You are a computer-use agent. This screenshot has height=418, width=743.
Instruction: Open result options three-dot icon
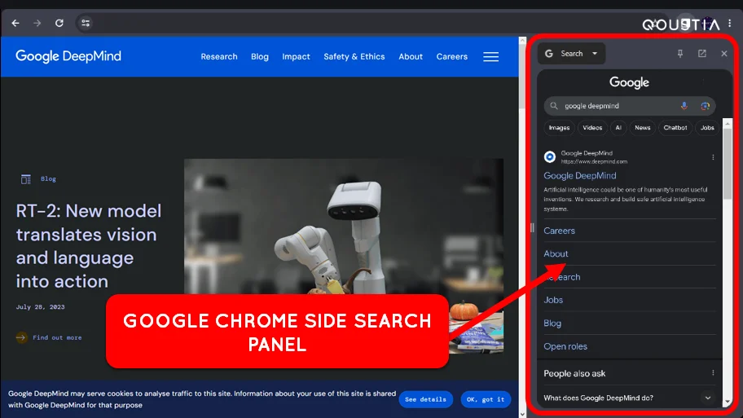coord(713,157)
